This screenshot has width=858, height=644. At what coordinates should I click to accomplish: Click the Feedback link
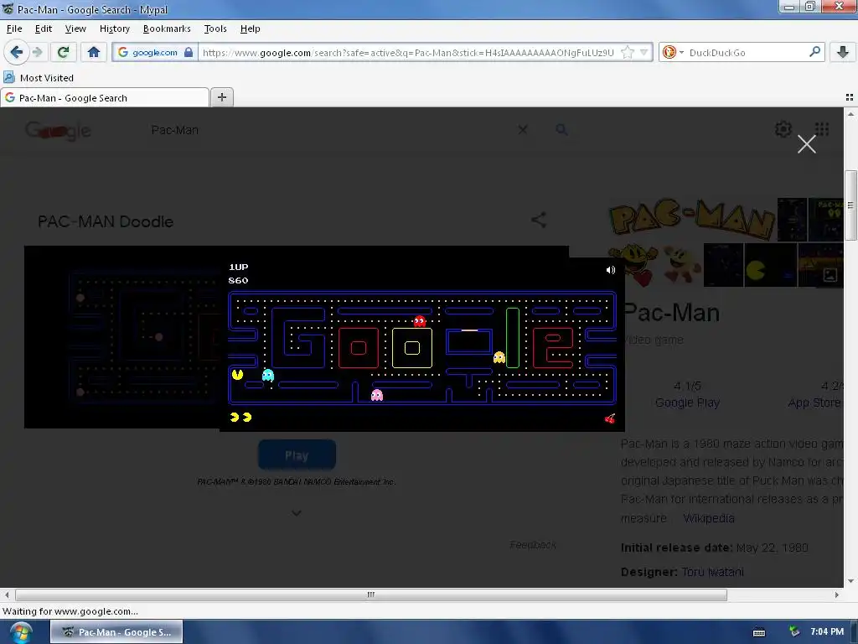[x=533, y=545]
